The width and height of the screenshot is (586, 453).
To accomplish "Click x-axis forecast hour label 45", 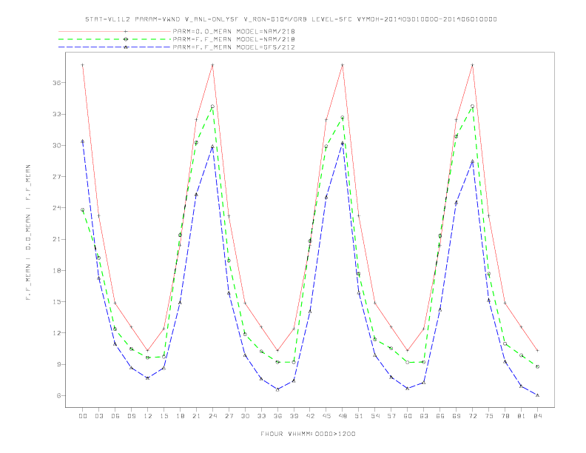I will 326,416.
